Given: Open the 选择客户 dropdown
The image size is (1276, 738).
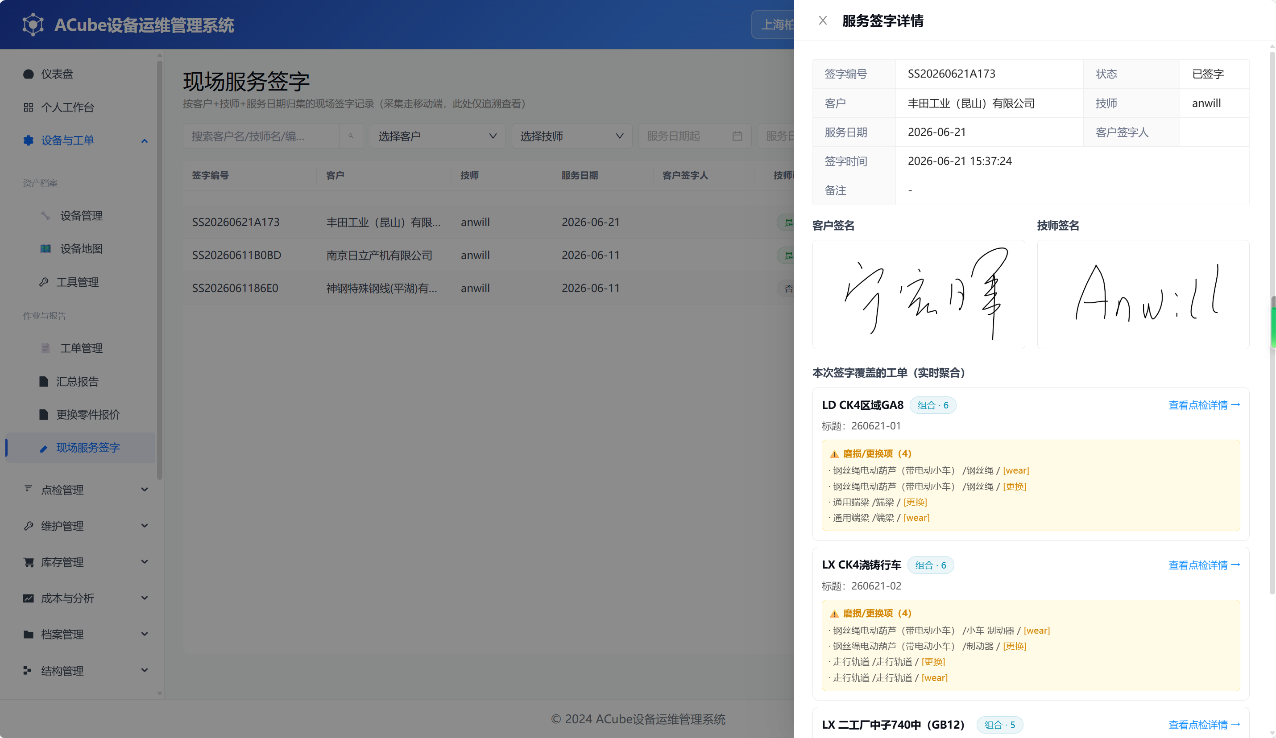Looking at the screenshot, I should coord(438,136).
